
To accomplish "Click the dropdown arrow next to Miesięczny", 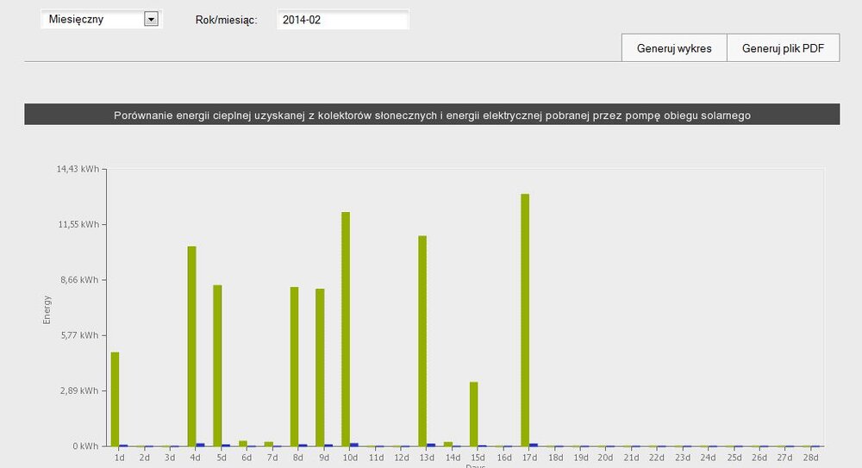I will [152, 19].
